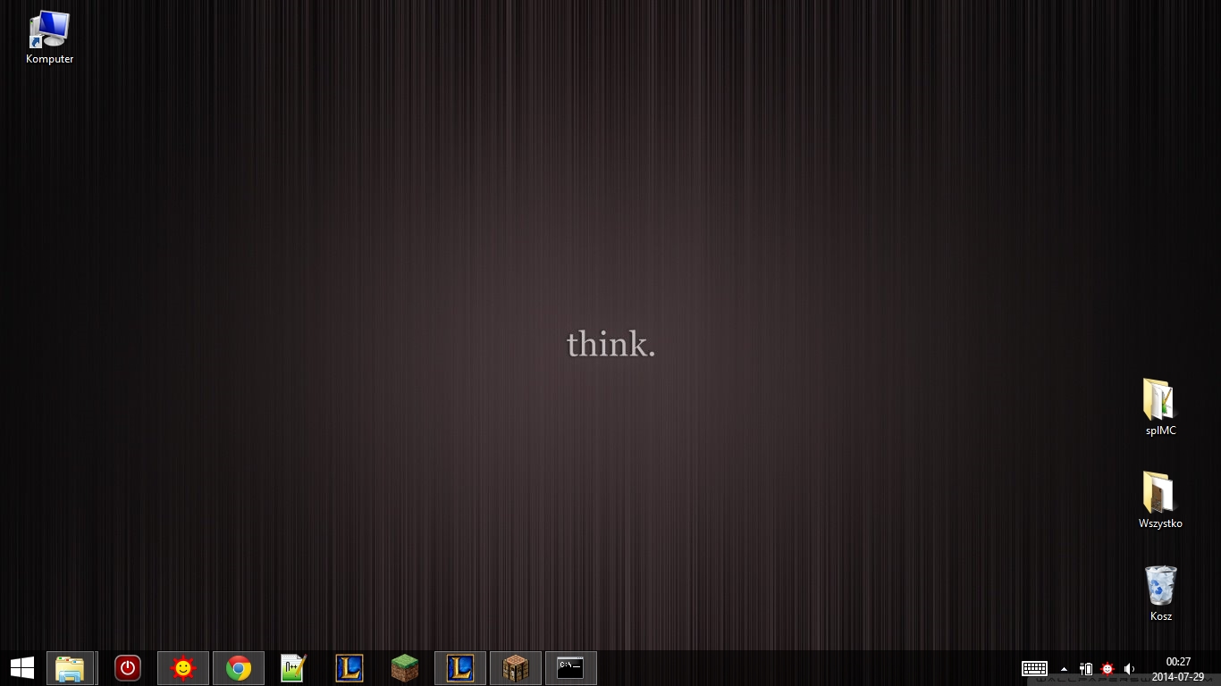Open the volume speaker control
The height and width of the screenshot is (686, 1221).
click(x=1129, y=668)
